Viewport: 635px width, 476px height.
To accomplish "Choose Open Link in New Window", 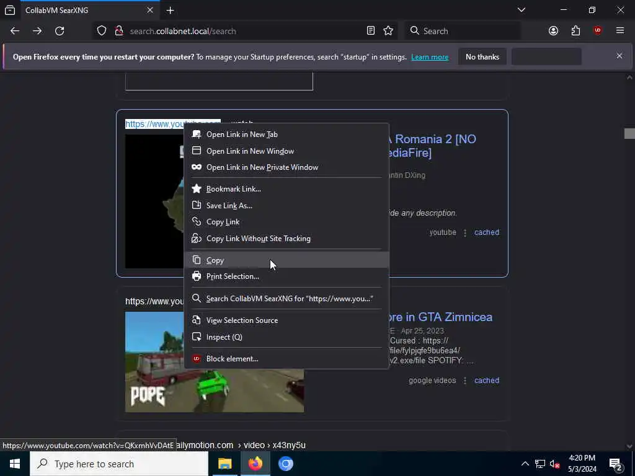I will (286, 151).
